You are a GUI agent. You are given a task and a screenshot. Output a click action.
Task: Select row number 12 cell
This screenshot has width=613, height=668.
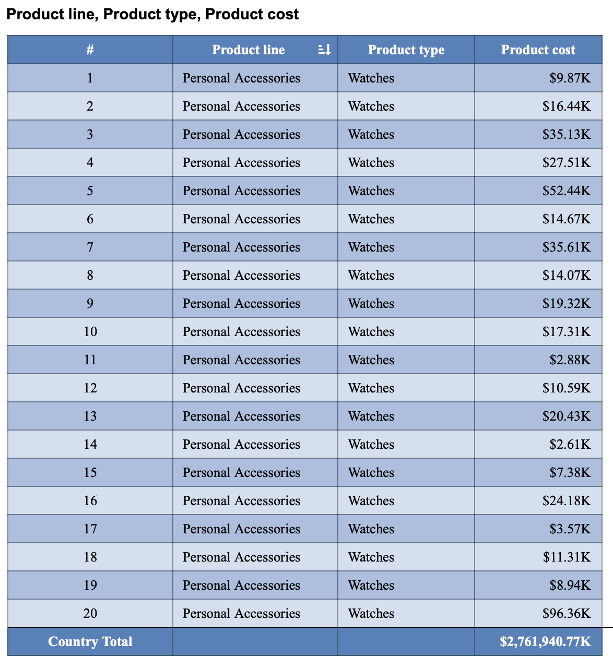tap(90, 388)
